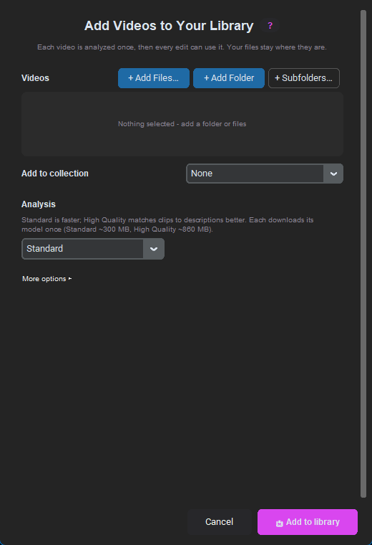The height and width of the screenshot is (545, 372).
Task: Click the dialog's vertical scrollbar
Action: (363, 254)
